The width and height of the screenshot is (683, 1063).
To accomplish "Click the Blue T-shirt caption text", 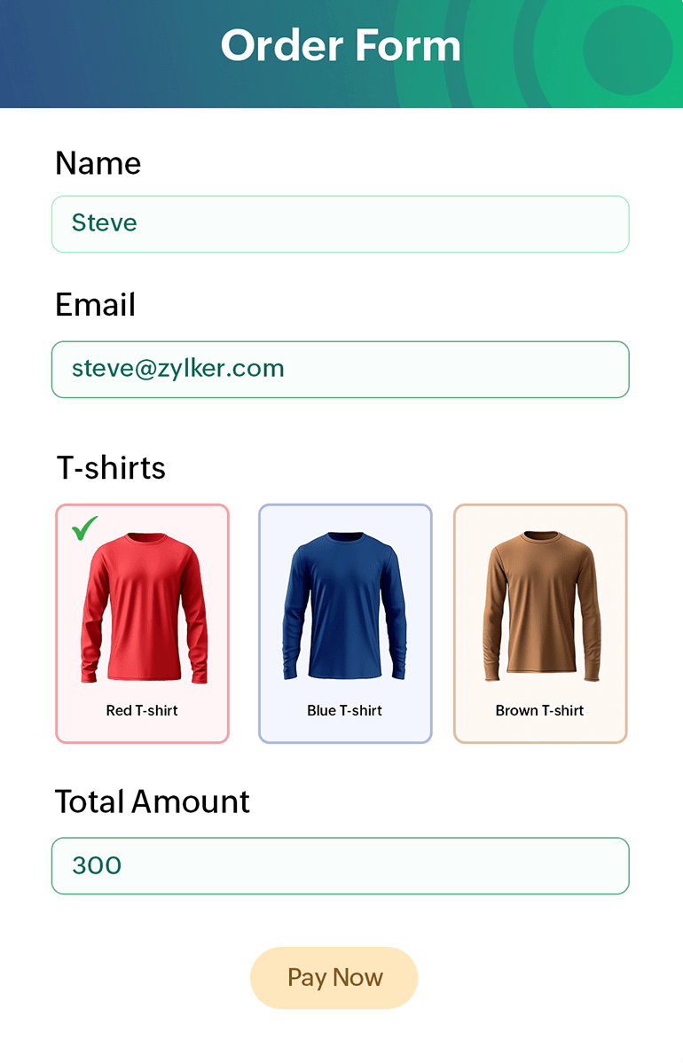I will [344, 710].
